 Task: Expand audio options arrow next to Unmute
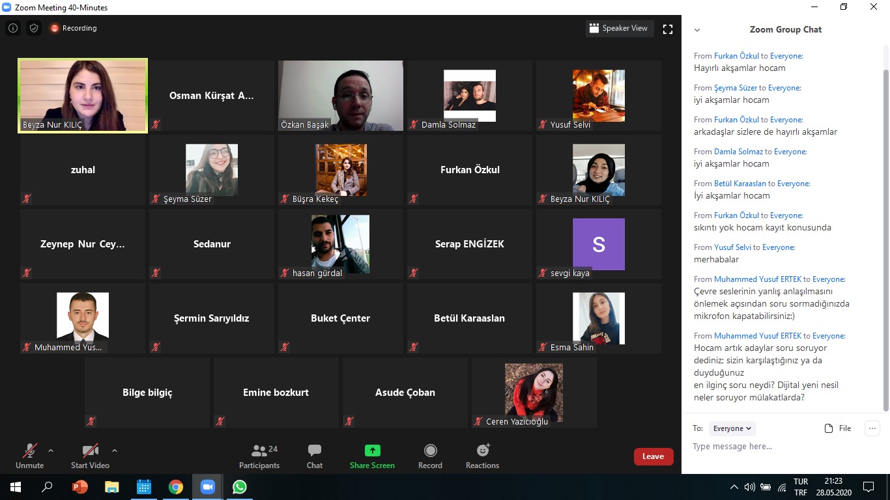(51, 451)
